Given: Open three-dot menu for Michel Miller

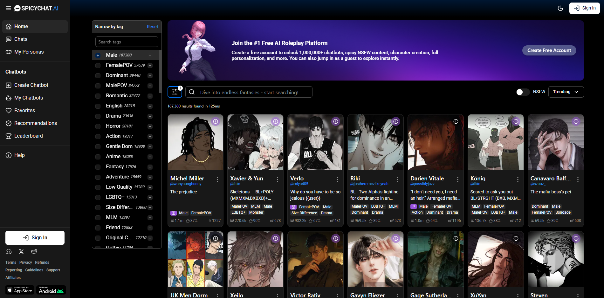Looking at the screenshot, I should point(217,179).
